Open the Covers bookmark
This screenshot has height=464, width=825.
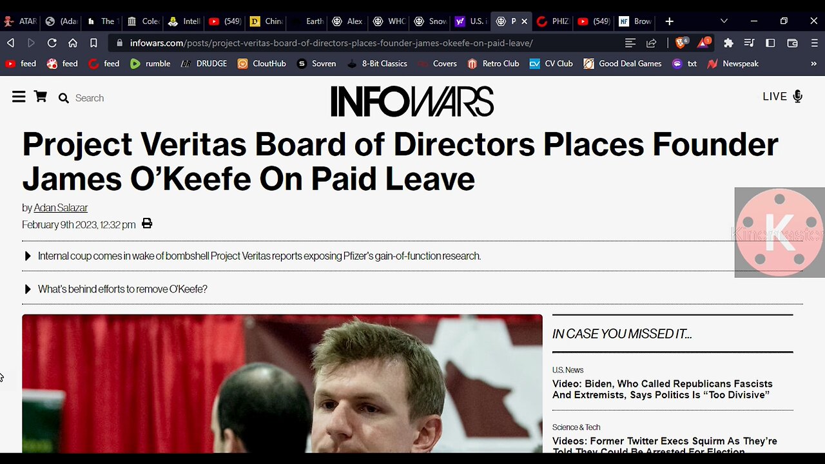coord(437,64)
